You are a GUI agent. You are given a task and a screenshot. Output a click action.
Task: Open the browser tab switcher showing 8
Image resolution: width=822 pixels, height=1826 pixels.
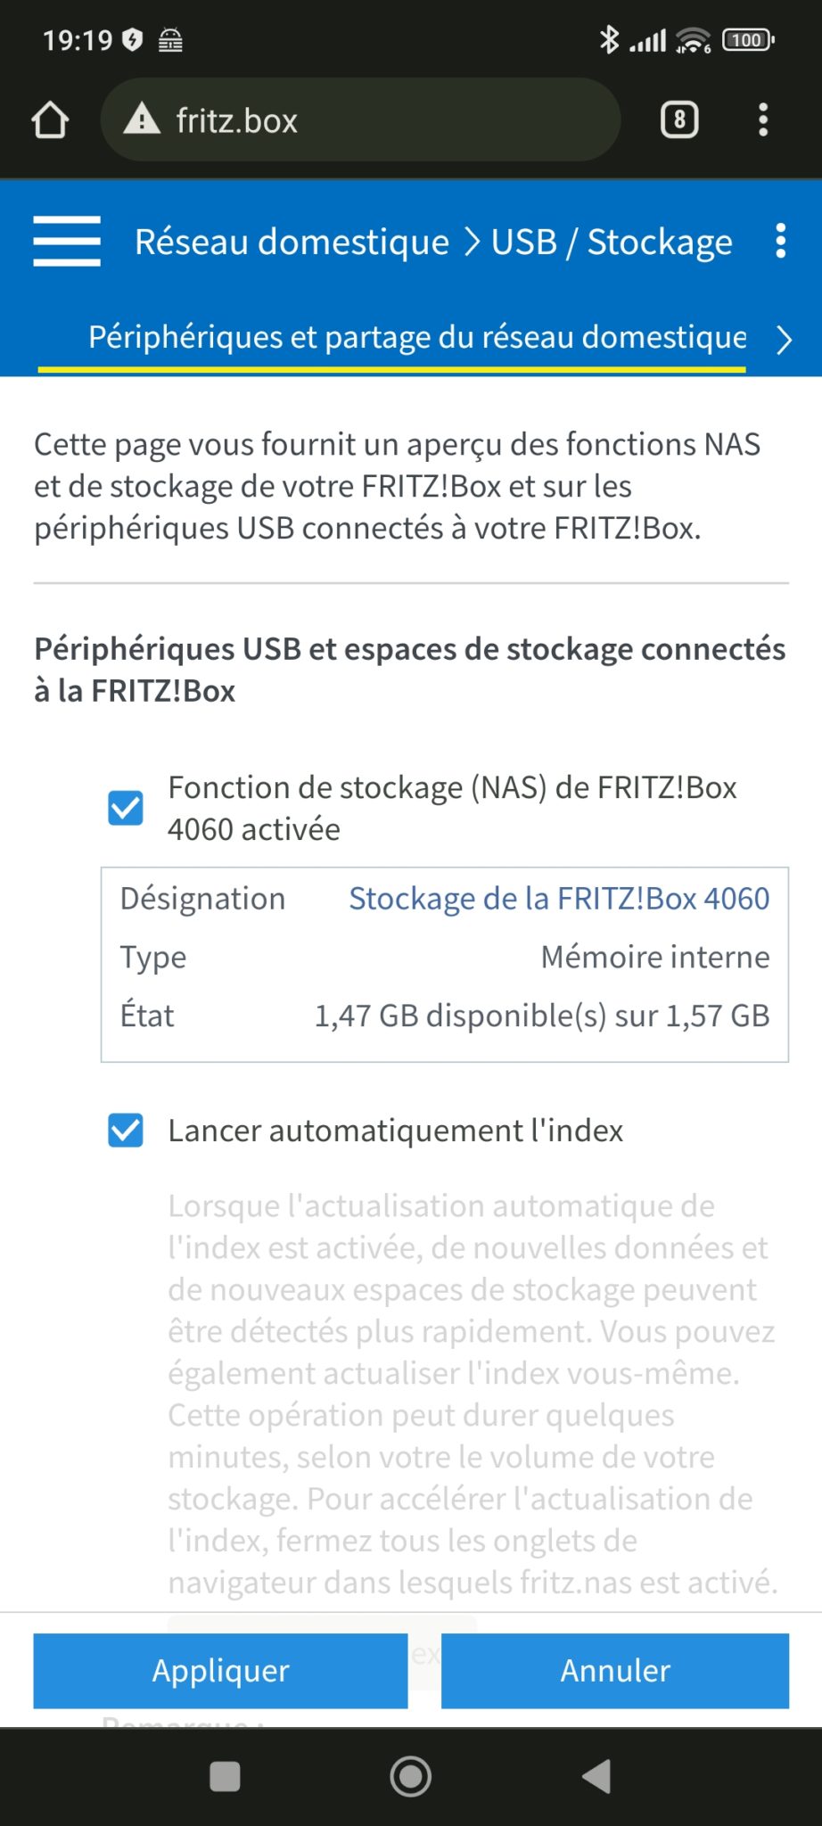[x=679, y=119]
